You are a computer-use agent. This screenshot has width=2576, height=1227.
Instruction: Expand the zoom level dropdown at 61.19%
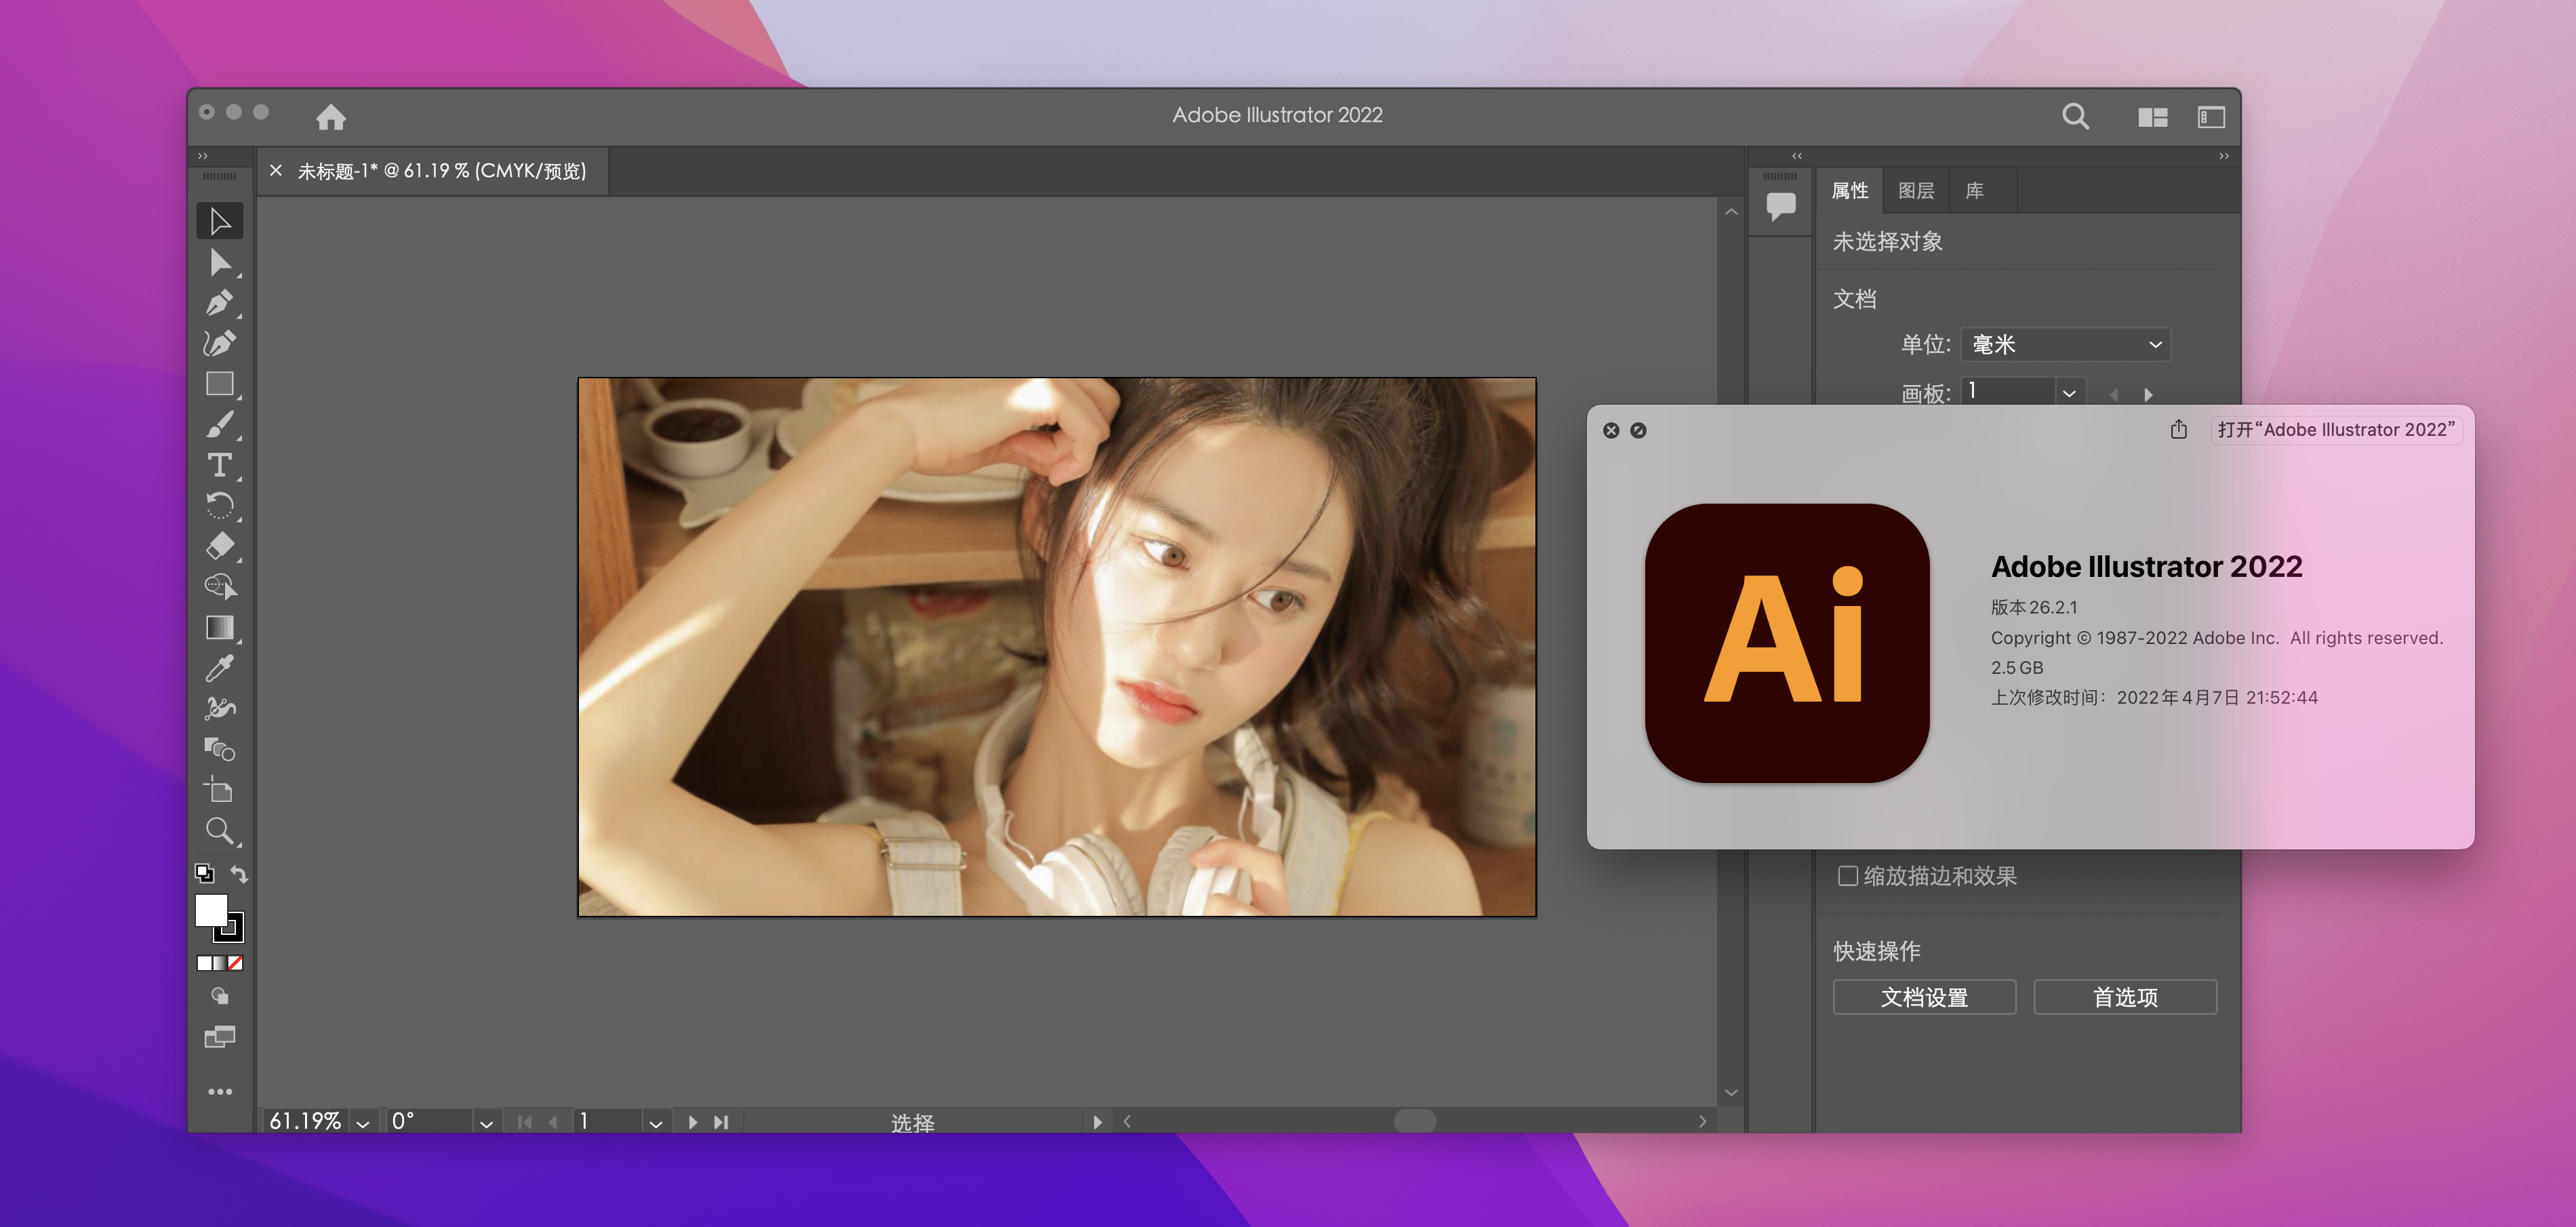pyautogui.click(x=363, y=1123)
